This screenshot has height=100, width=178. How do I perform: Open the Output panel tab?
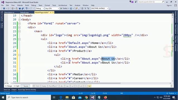coord(14,89)
